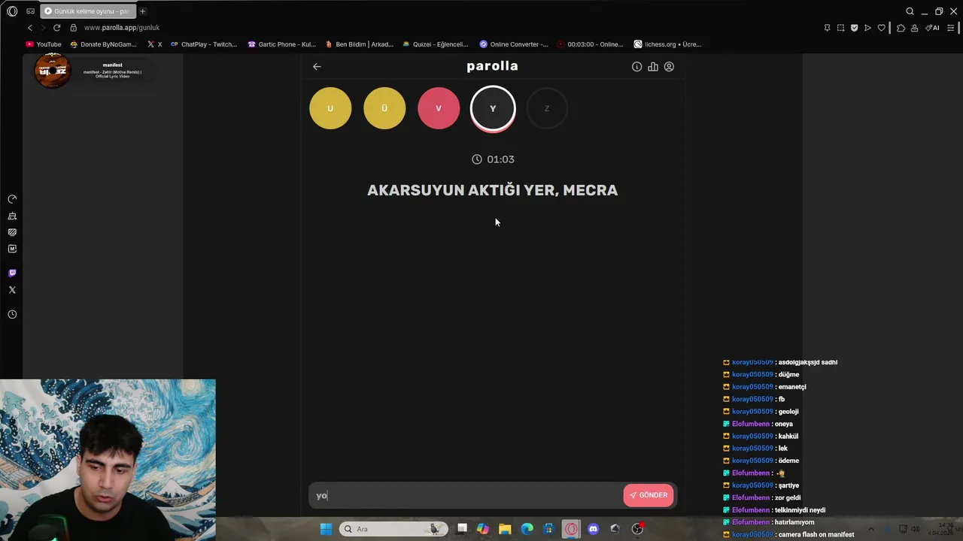Viewport: 963px width, 541px height.
Task: Open the profile account icon in parolla
Action: coord(669,67)
